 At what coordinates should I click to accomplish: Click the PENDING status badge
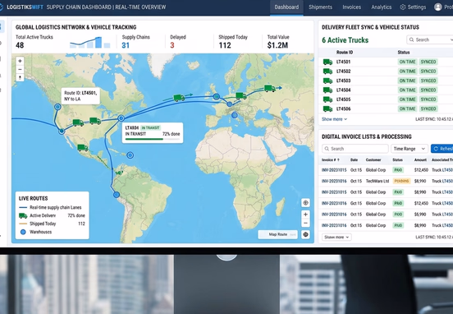[x=401, y=181]
